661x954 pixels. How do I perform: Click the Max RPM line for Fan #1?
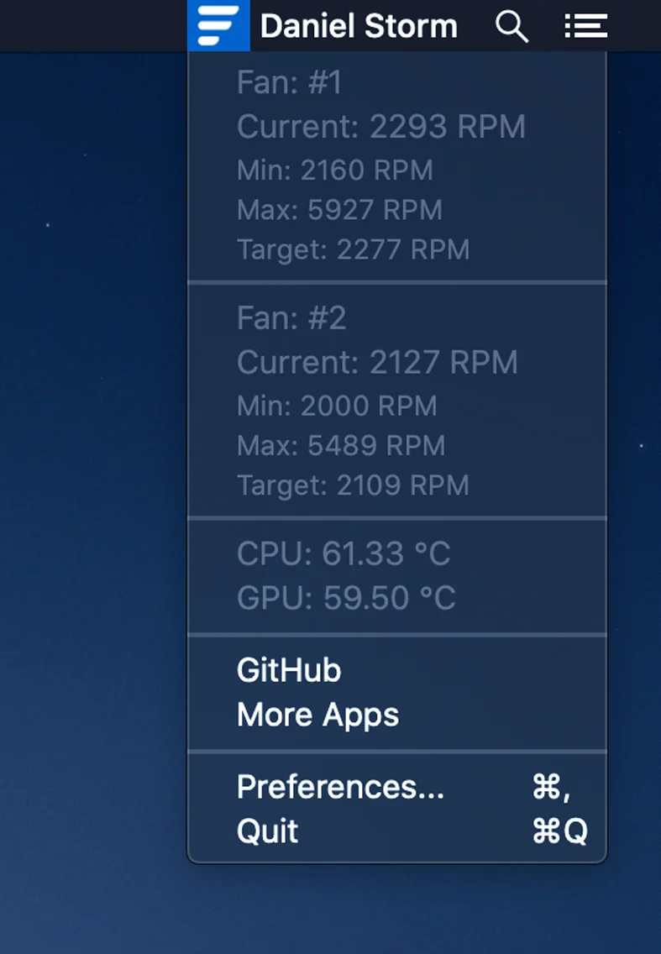(x=339, y=210)
